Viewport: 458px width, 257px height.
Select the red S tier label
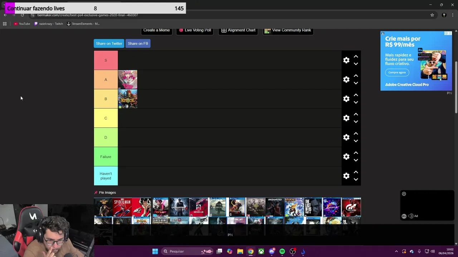pos(106,60)
